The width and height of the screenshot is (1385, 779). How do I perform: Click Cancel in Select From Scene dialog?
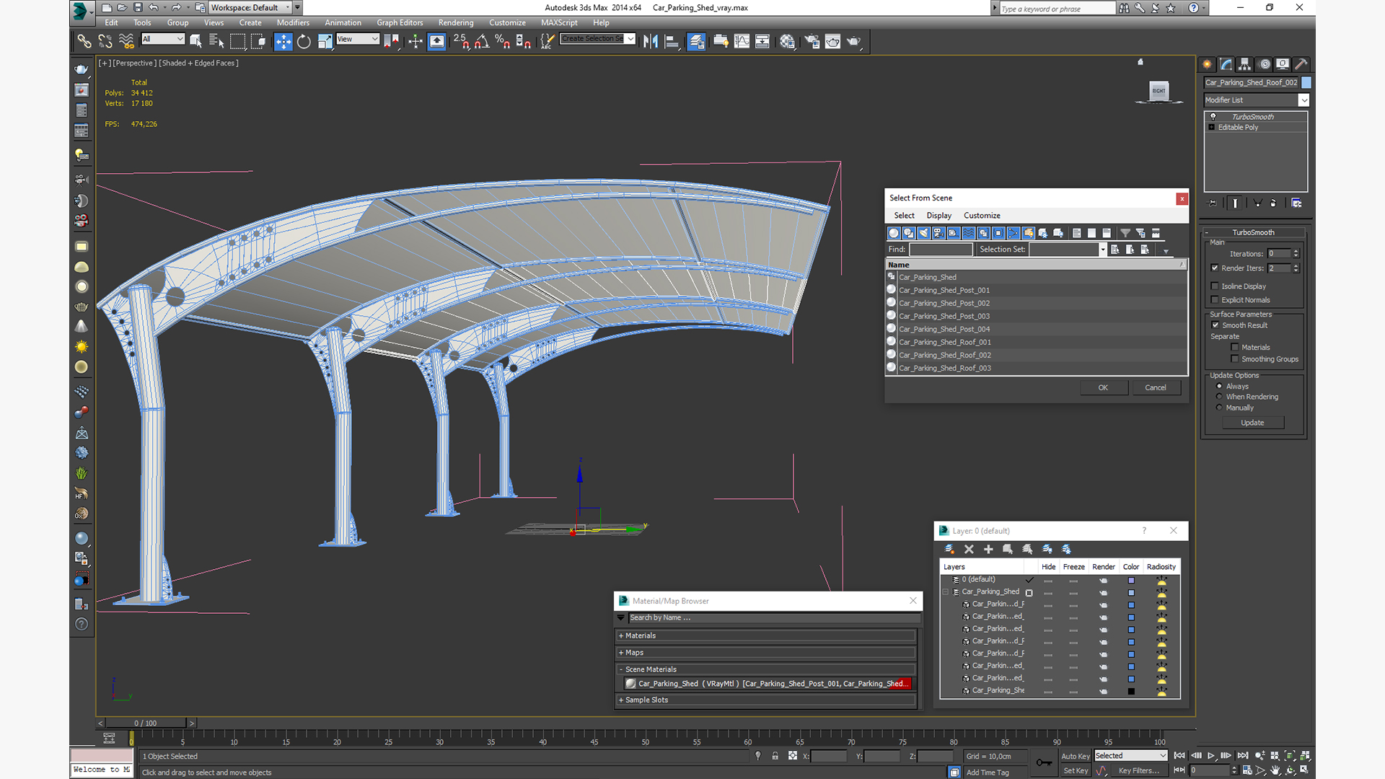[x=1156, y=388]
